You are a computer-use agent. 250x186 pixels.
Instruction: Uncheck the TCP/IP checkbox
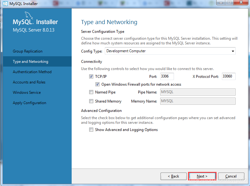[91, 77]
